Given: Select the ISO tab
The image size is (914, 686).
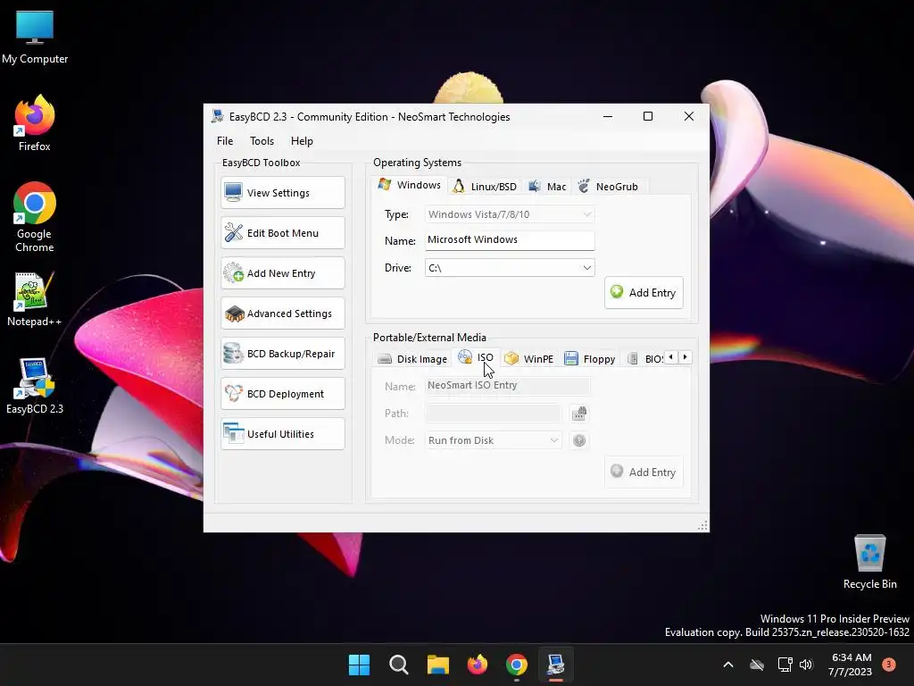Looking at the screenshot, I should (x=476, y=357).
